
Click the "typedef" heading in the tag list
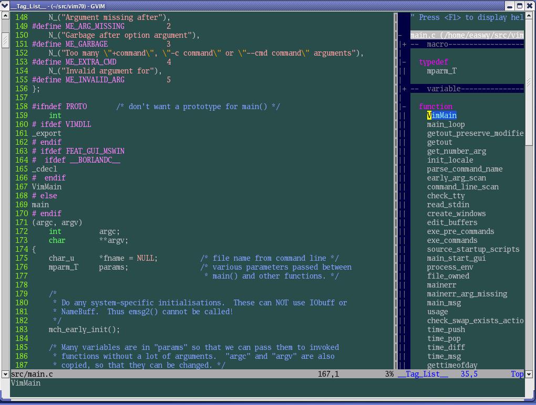(x=434, y=62)
